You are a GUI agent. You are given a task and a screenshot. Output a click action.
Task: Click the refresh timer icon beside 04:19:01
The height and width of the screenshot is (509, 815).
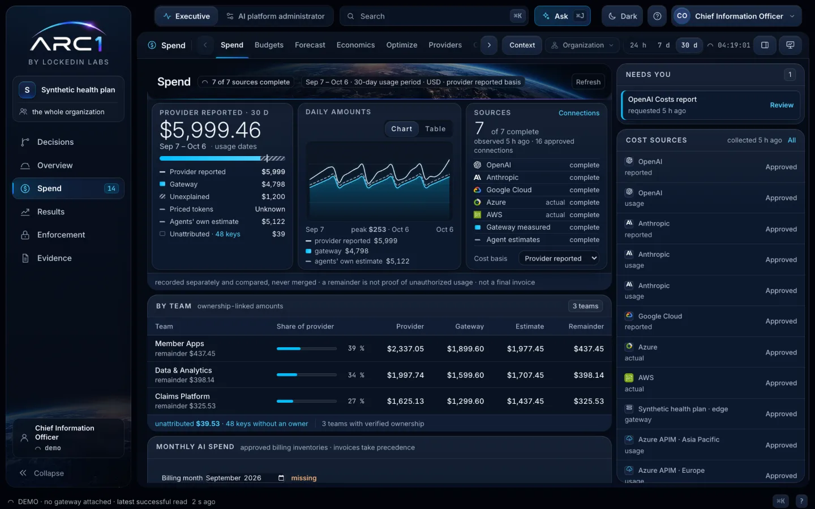[x=710, y=45]
